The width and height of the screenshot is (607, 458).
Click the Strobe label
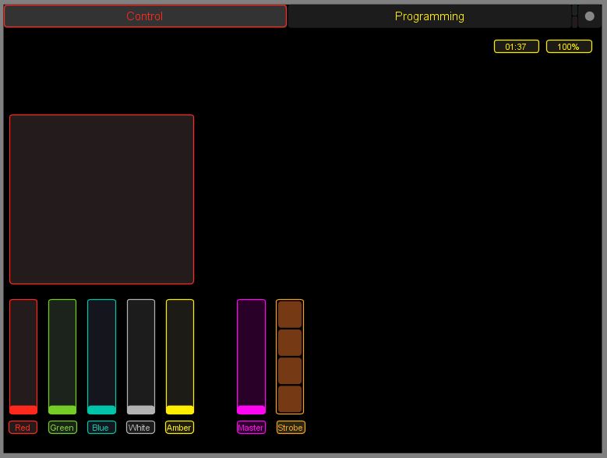[x=291, y=428]
